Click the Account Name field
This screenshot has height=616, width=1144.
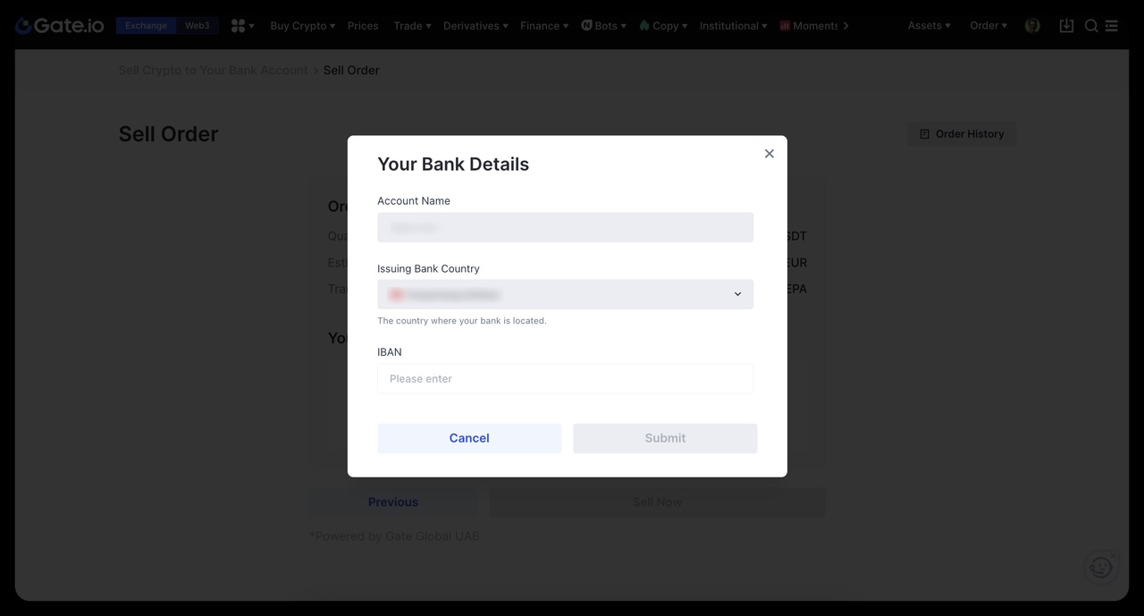[x=565, y=227]
